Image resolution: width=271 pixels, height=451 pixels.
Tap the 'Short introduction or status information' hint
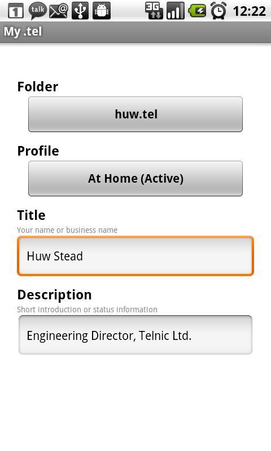[x=87, y=309]
